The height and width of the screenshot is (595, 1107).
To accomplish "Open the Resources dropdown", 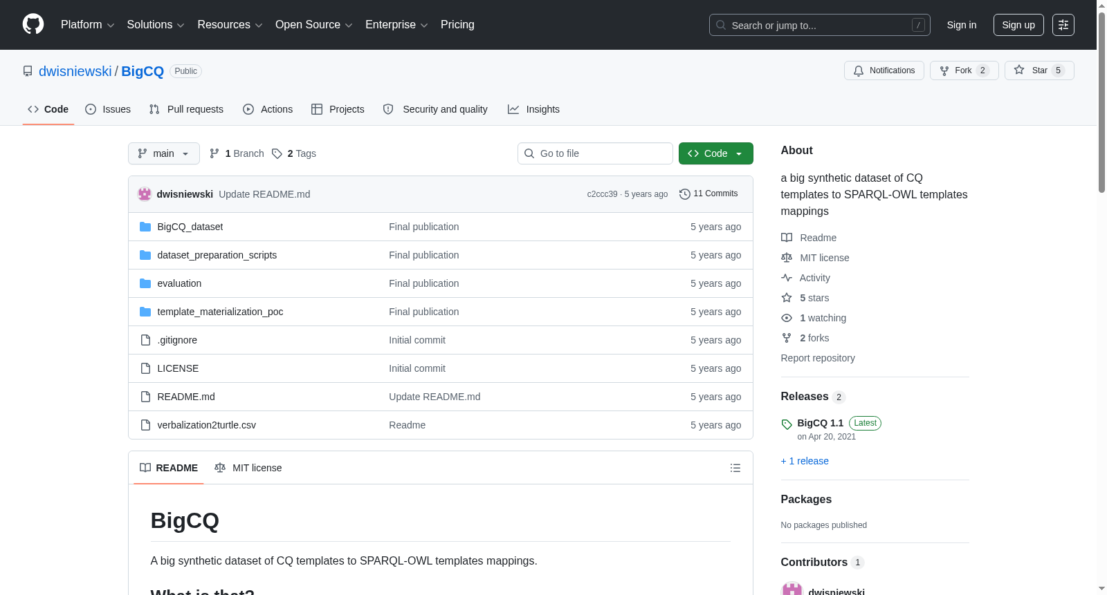I will (x=230, y=25).
